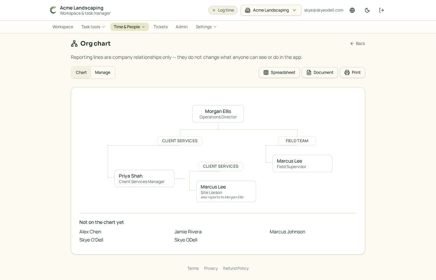Viewport: 436px width, 280px height.
Task: Click skye@skyeodell.com account email
Action: [x=324, y=10]
